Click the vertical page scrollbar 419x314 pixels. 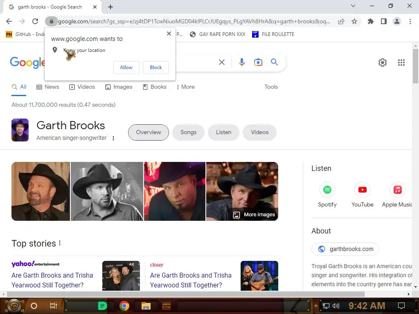coord(415,66)
